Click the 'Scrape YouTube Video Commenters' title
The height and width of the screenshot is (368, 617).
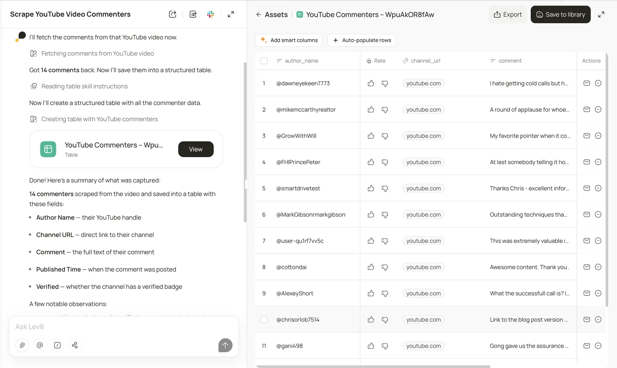coord(70,14)
